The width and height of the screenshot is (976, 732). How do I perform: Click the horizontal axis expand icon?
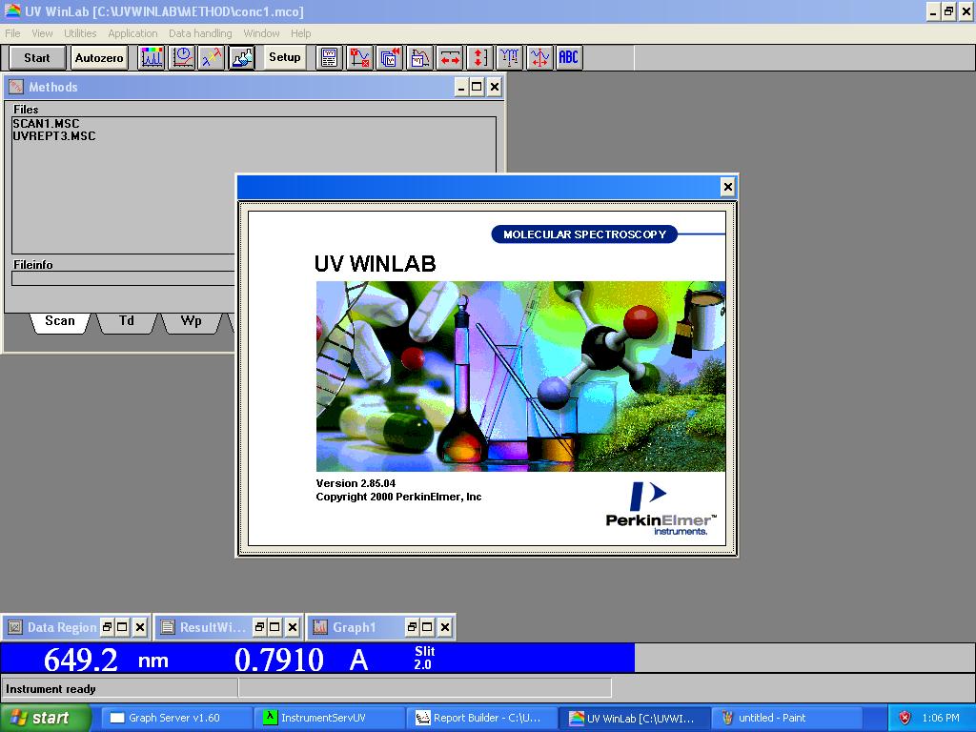(450, 58)
